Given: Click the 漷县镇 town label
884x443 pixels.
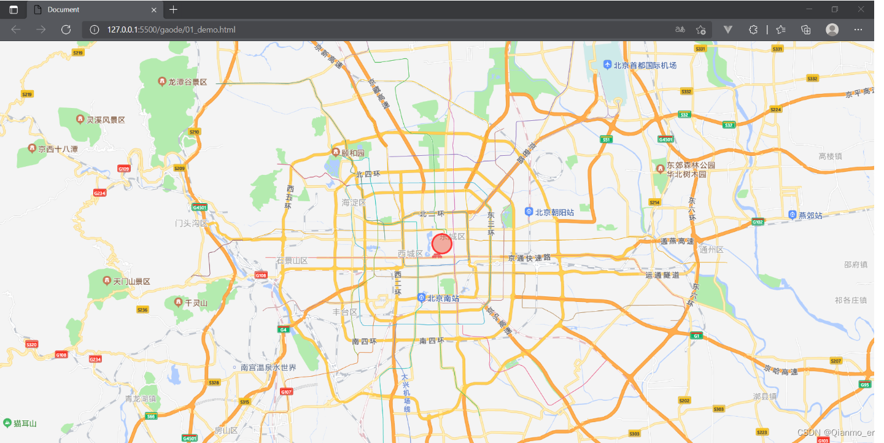Looking at the screenshot, I should 765,396.
